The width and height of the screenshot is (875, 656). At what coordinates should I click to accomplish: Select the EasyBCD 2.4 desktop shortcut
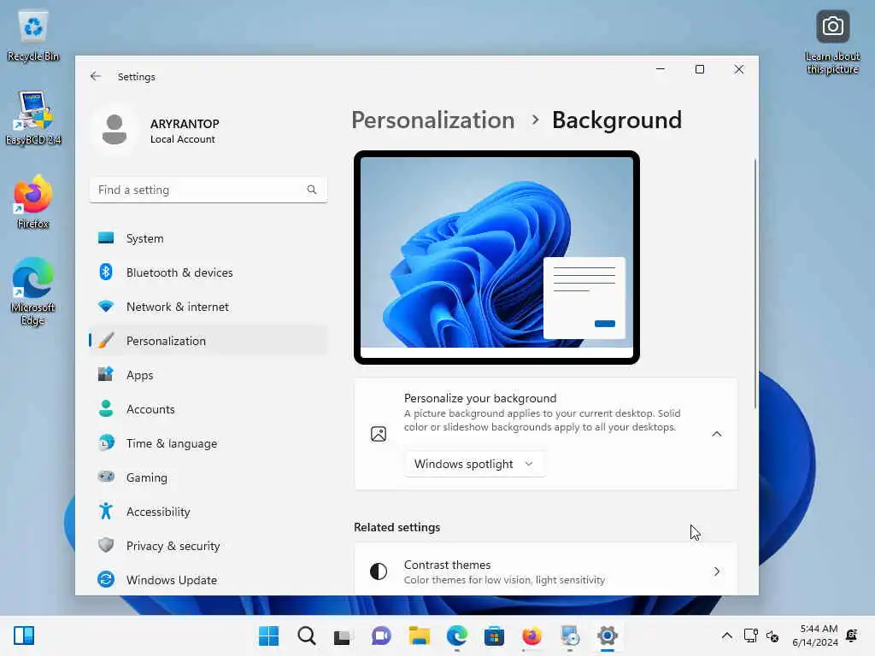[33, 118]
